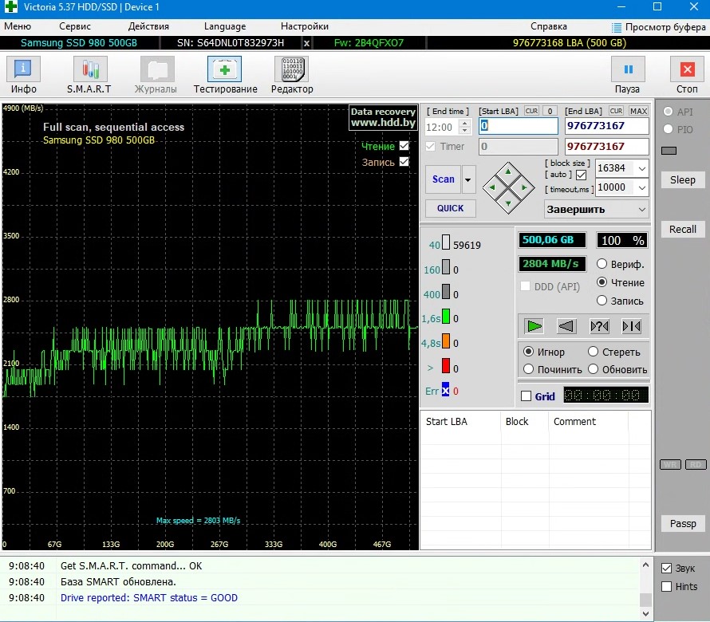Viewport: 710px width, 622px height.
Task: Click the Scan button
Action: 444,179
